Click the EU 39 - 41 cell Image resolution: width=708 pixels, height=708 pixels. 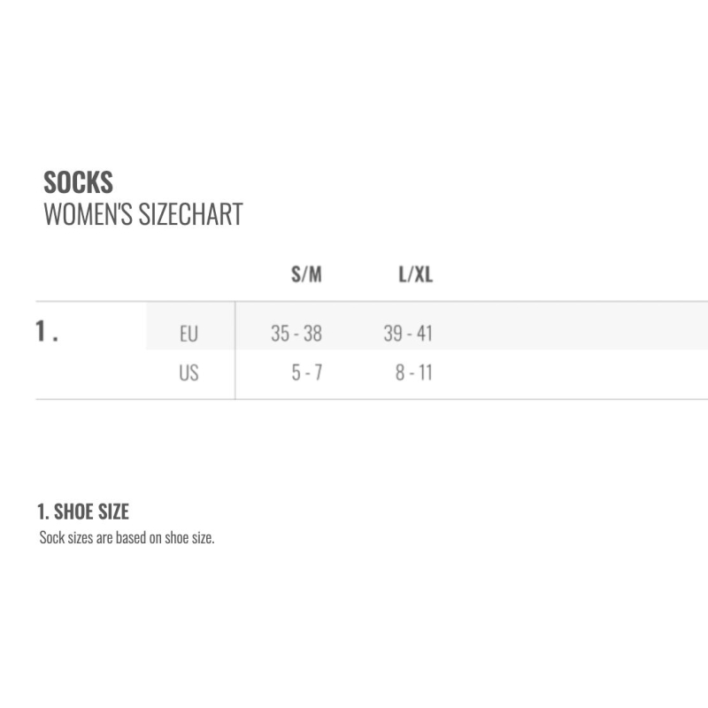(408, 334)
